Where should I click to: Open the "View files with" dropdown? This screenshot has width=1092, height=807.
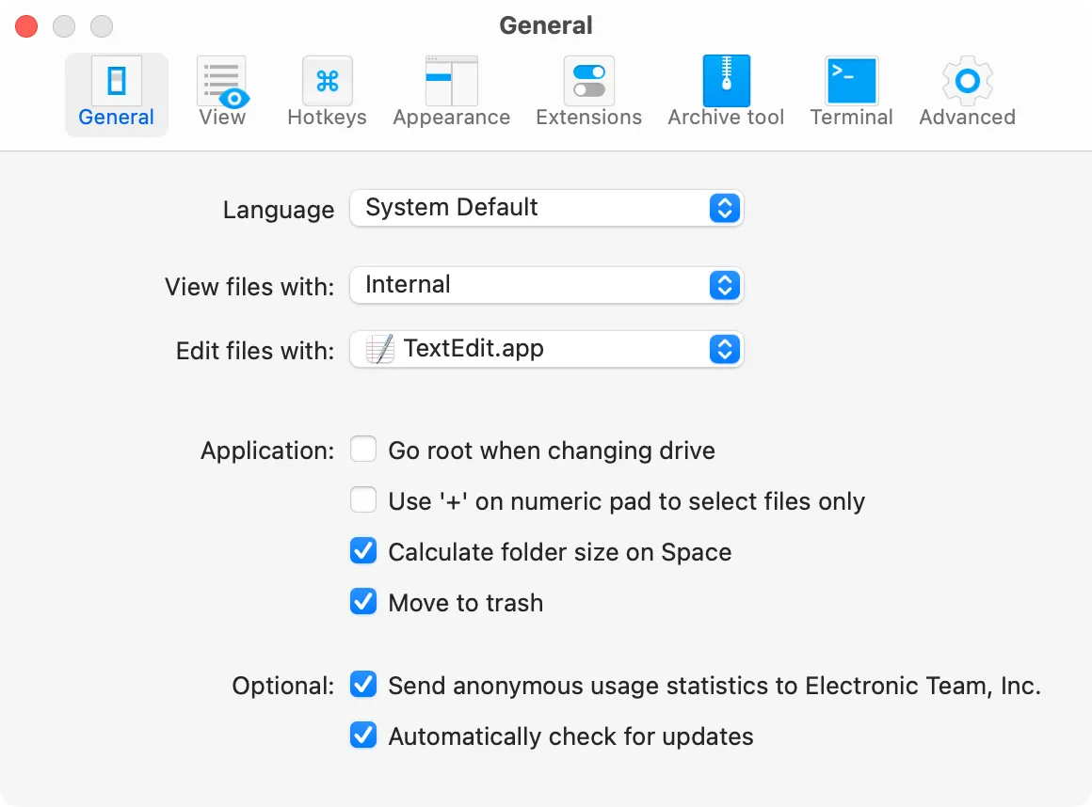(725, 285)
